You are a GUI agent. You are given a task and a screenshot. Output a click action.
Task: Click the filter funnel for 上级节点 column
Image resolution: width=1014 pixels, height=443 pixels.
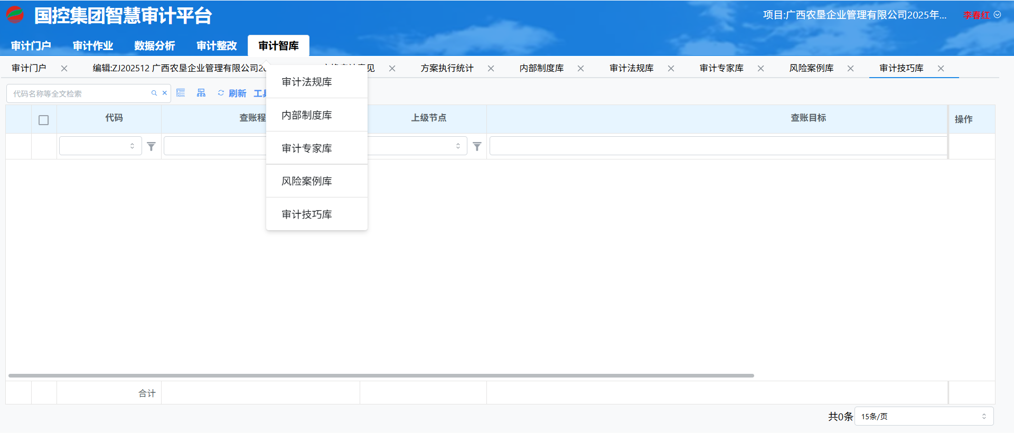pos(477,147)
